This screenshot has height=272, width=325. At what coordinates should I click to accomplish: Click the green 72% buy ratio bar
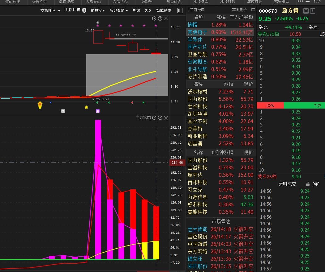pyautogui.click(x=304, y=105)
